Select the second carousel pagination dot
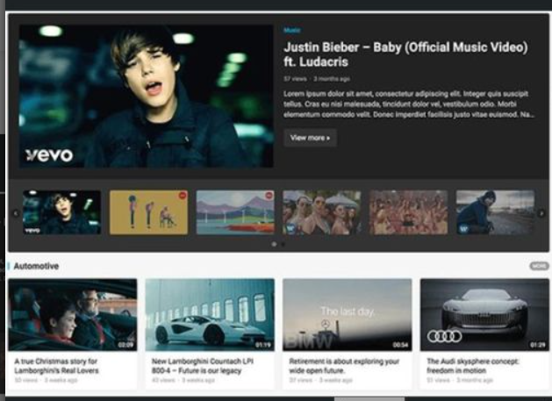The width and height of the screenshot is (552, 401). tap(283, 244)
